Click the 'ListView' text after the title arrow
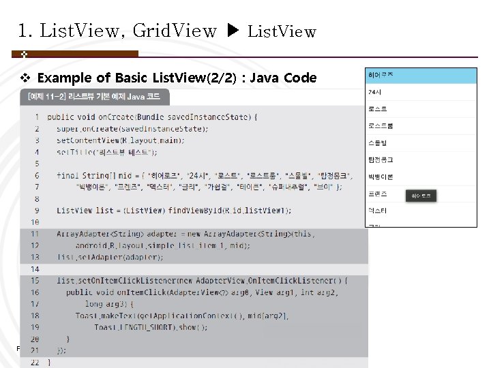Image resolution: width=491 pixels, height=368 pixels. (x=282, y=31)
